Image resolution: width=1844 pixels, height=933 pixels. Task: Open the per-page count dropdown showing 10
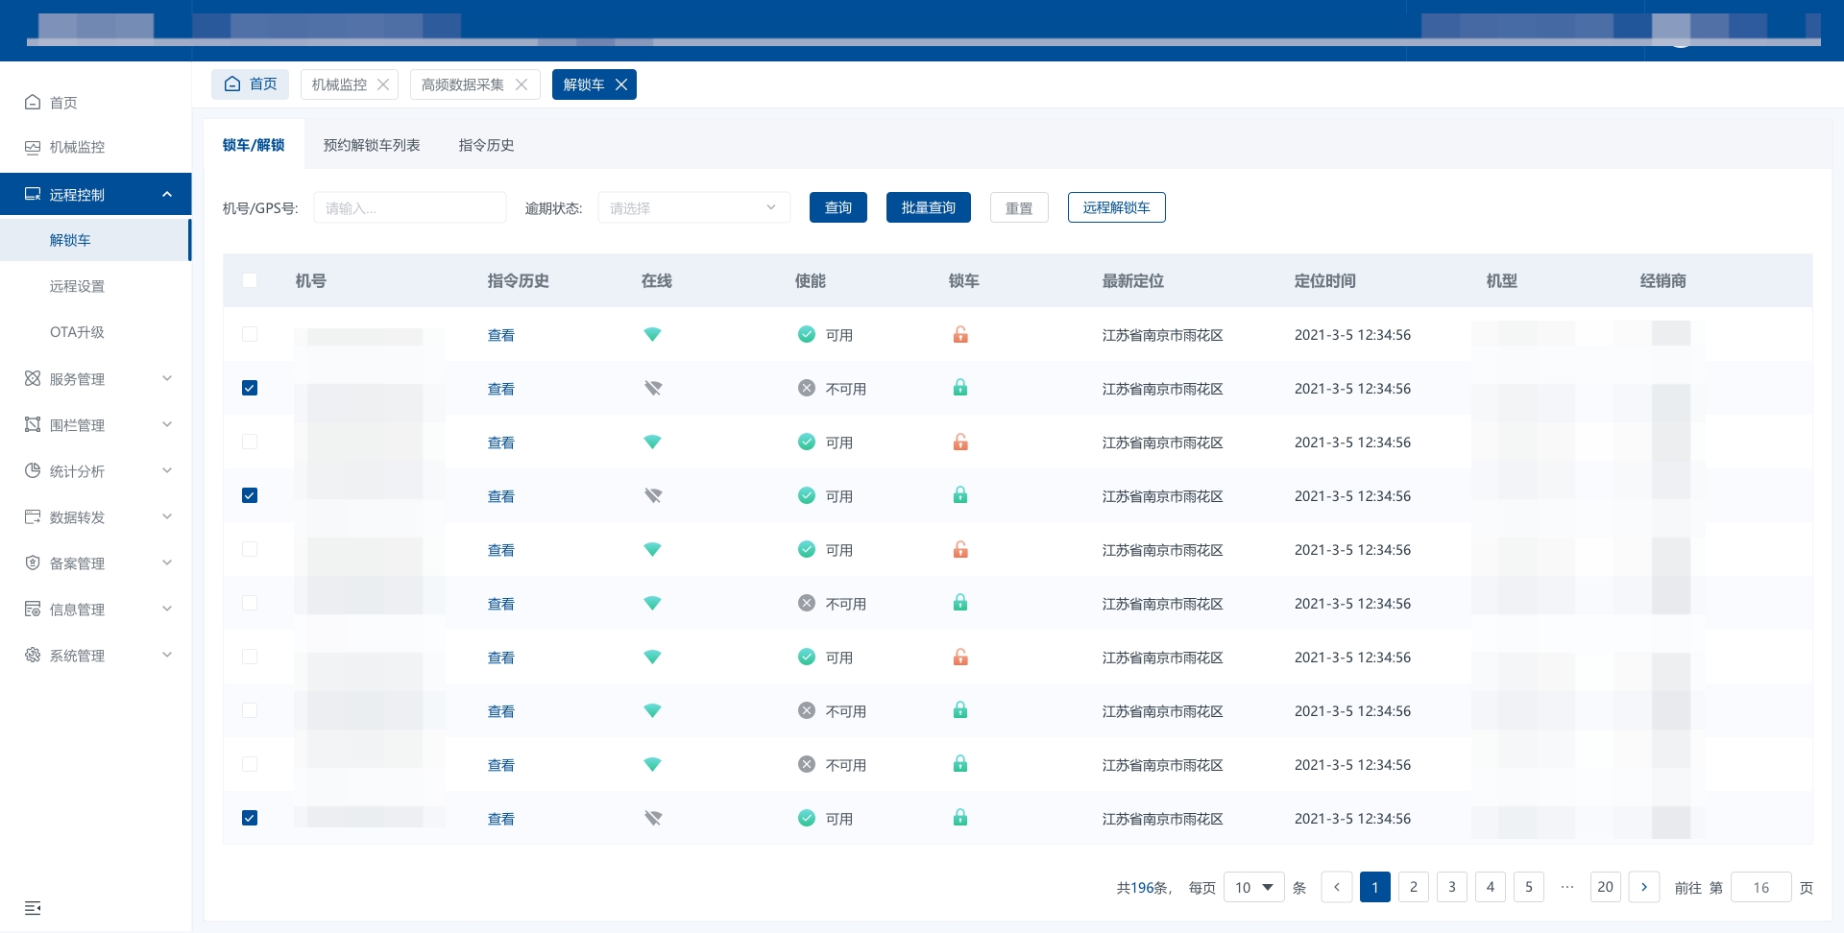point(1253,887)
